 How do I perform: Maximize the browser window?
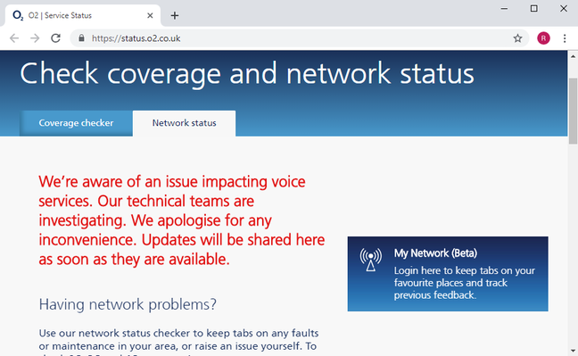click(x=533, y=9)
